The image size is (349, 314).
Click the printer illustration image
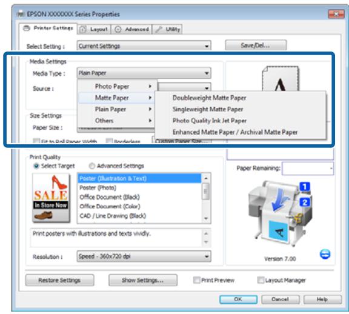click(280, 213)
